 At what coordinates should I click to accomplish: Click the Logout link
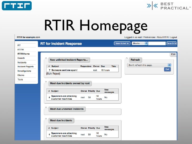point(174,37)
